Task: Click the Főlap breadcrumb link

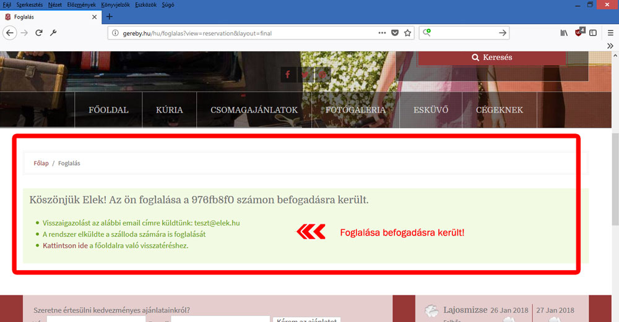Action: point(41,163)
